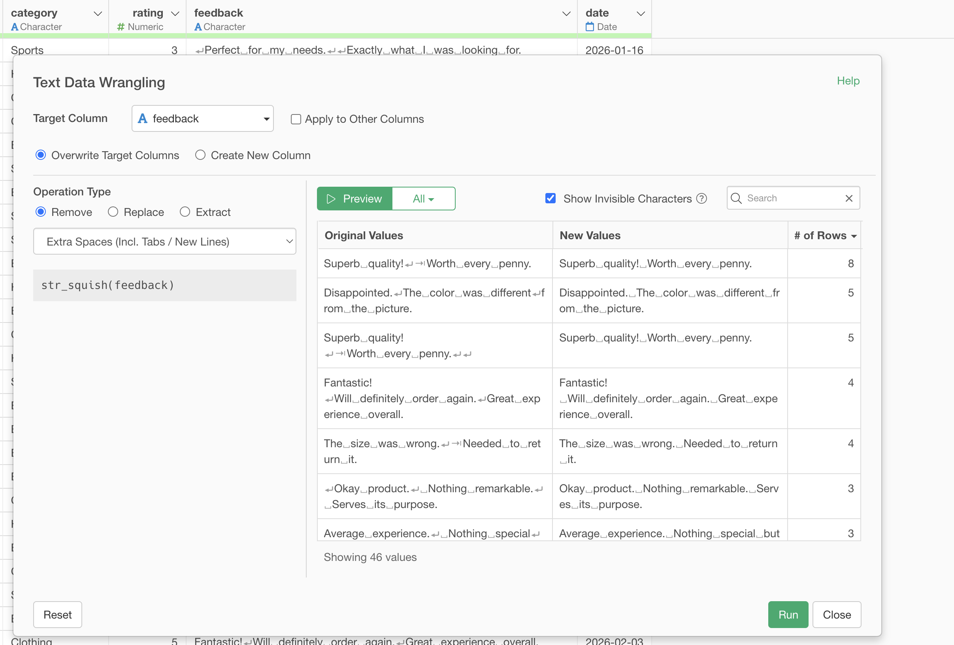954x645 pixels.
Task: Clear search with the X icon
Action: click(x=849, y=199)
